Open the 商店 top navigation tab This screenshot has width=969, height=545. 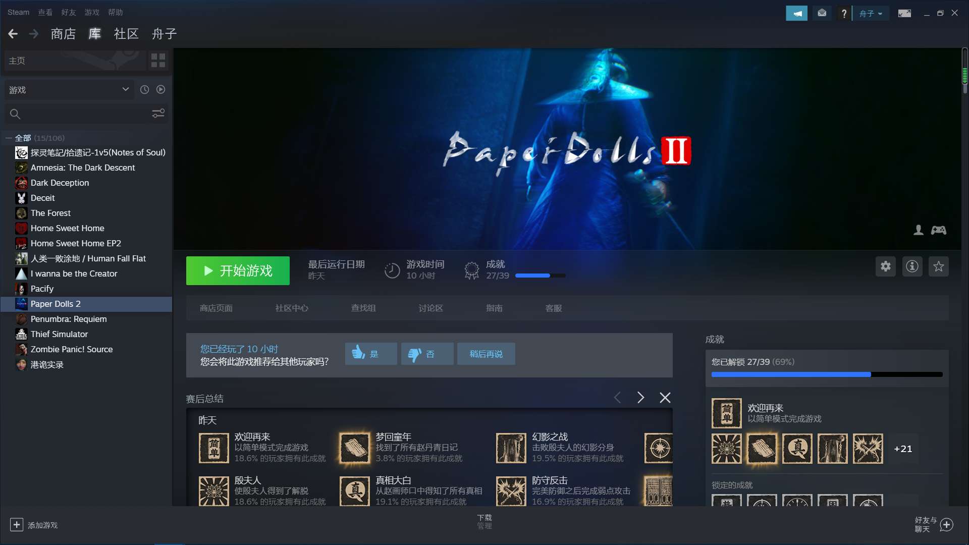tap(63, 34)
